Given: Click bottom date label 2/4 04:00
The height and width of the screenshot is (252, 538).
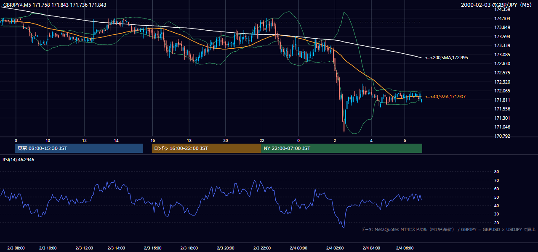Looking at the screenshot, I should [371, 248].
